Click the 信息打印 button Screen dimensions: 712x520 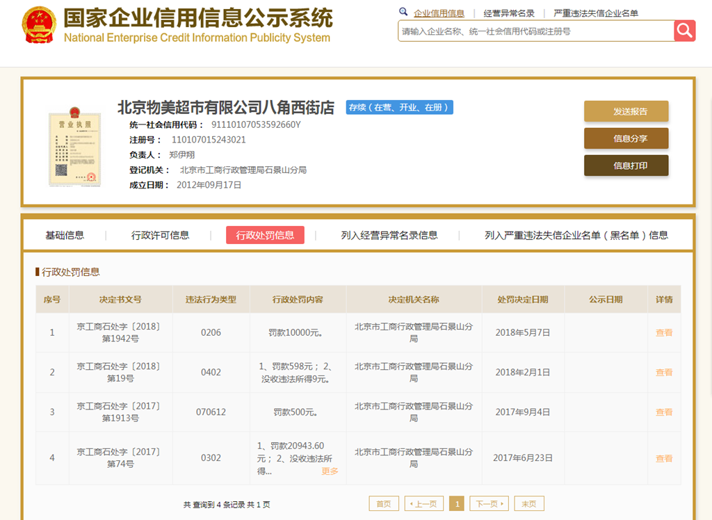(x=626, y=165)
